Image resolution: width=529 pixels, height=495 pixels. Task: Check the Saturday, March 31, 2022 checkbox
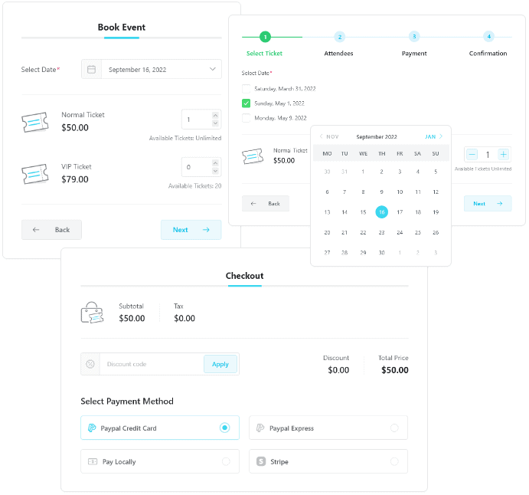pos(246,89)
